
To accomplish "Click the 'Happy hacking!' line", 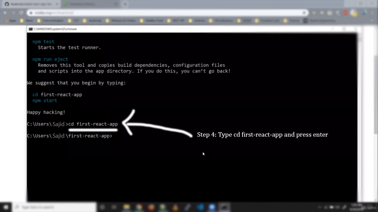I will [46, 112].
